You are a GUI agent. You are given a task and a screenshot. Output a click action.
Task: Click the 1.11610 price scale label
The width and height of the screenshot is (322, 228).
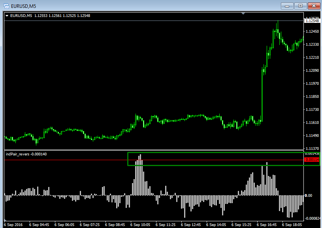click(313, 122)
